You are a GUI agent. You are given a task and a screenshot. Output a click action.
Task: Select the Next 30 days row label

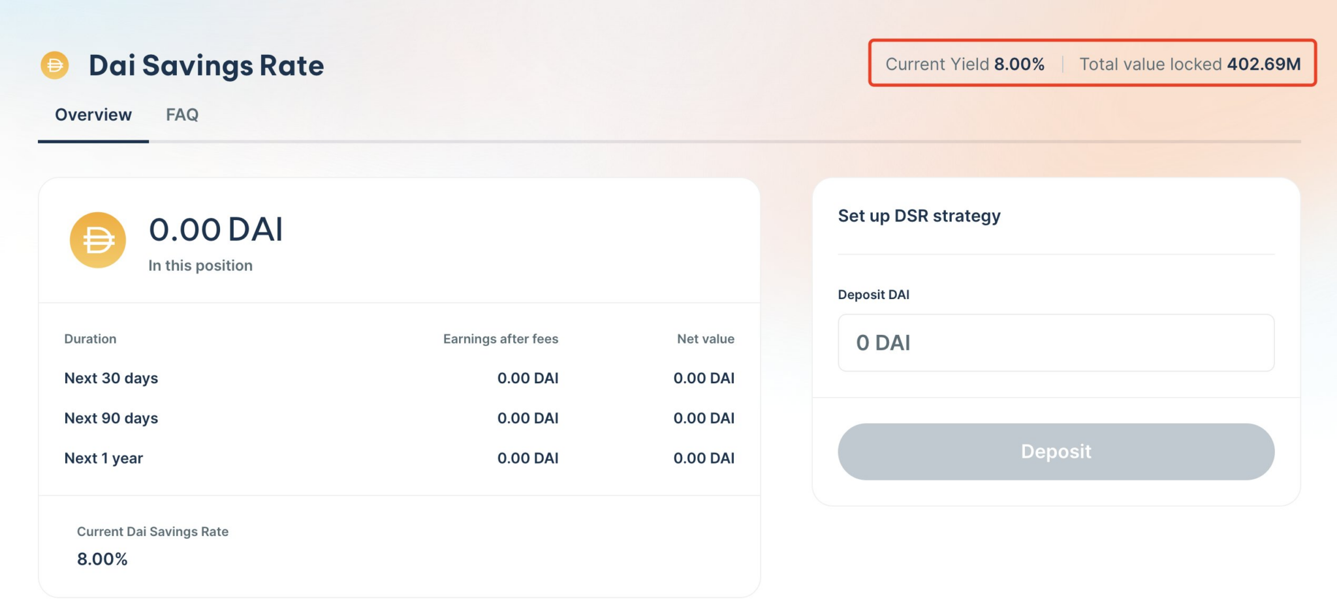[x=111, y=378]
